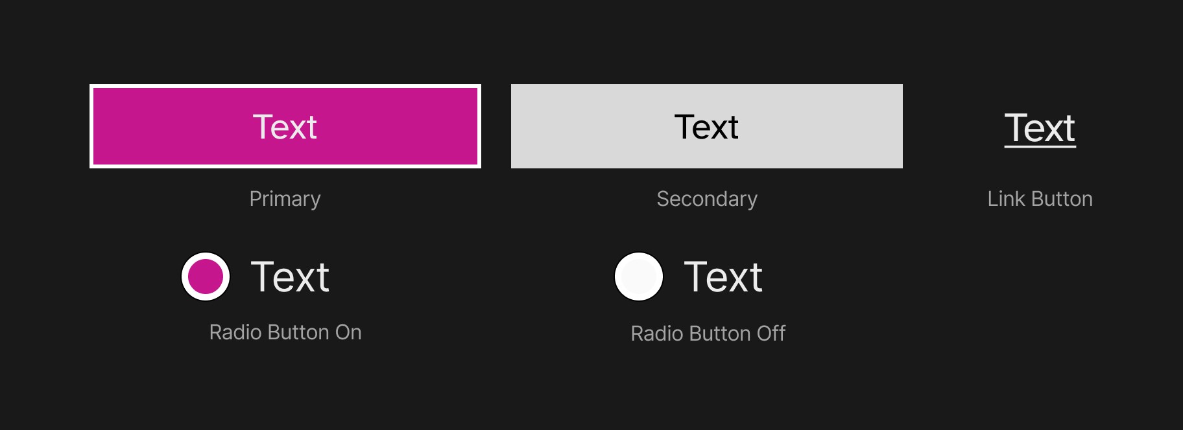Screen dimensions: 1183x430
Task: Click the white Text inside the magenta button
Action: point(285,127)
